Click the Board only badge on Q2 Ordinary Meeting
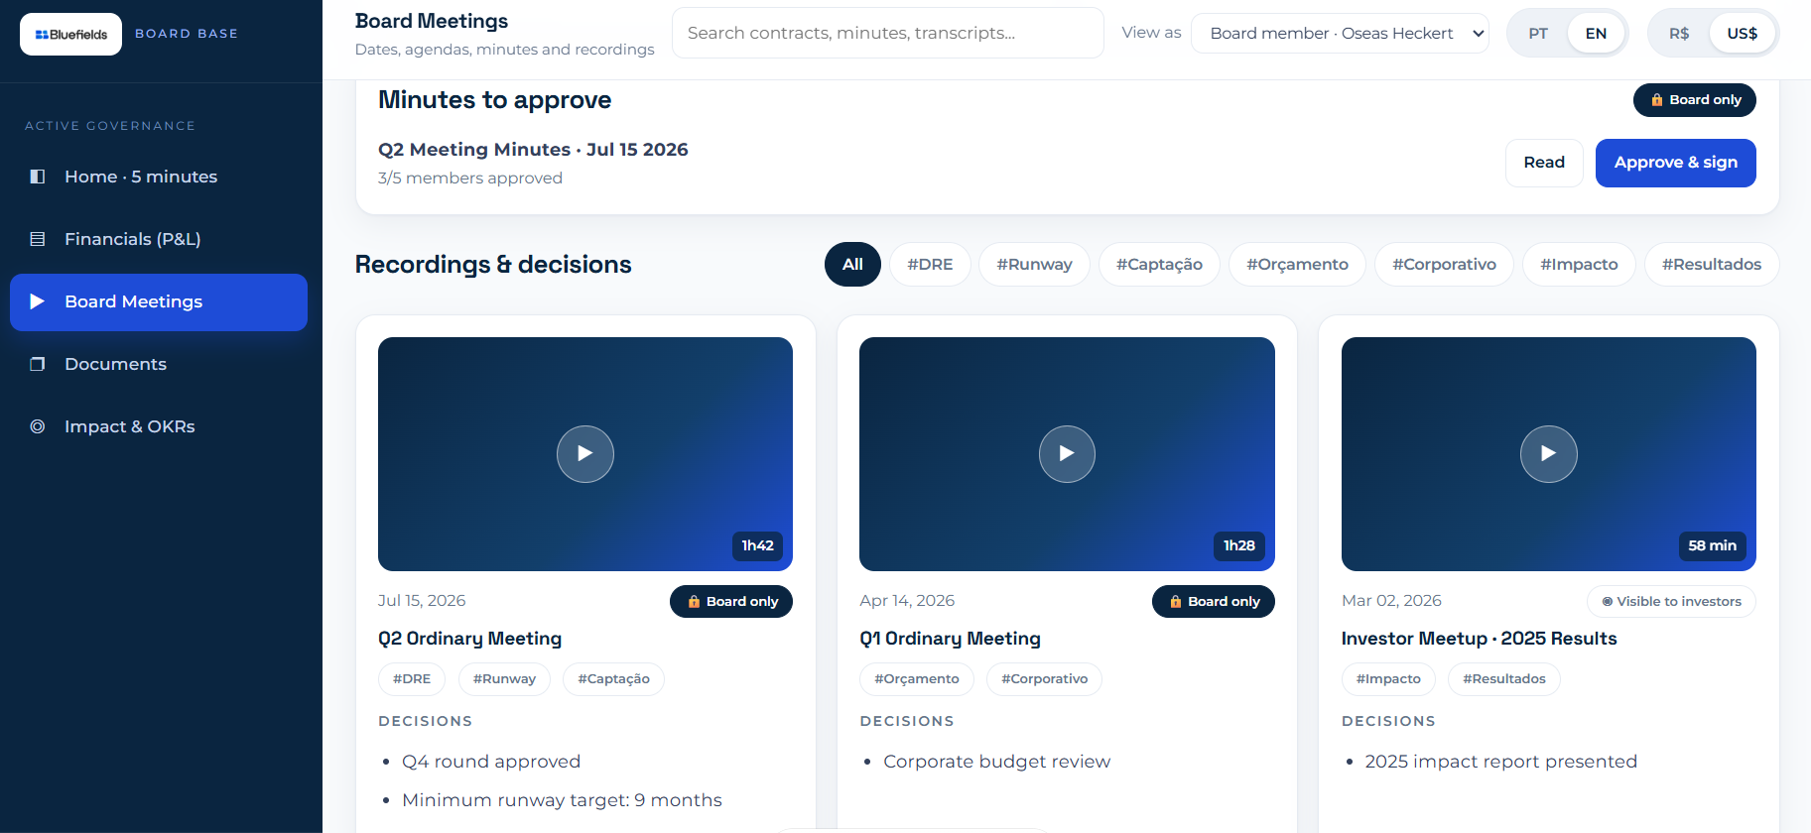Image resolution: width=1811 pixels, height=833 pixels. [731, 601]
